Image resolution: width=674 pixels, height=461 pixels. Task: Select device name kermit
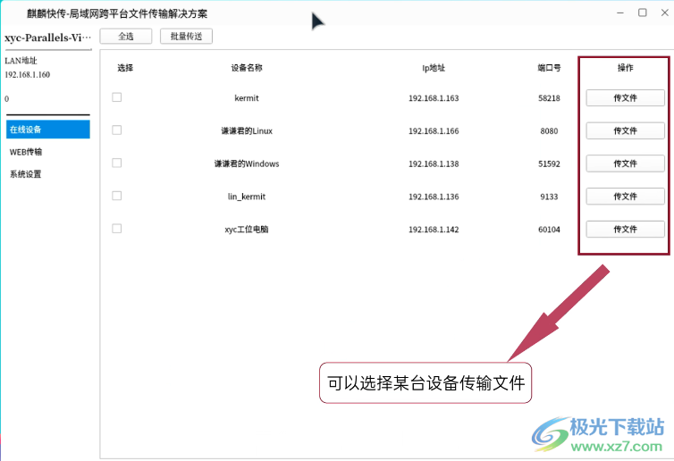(x=247, y=98)
